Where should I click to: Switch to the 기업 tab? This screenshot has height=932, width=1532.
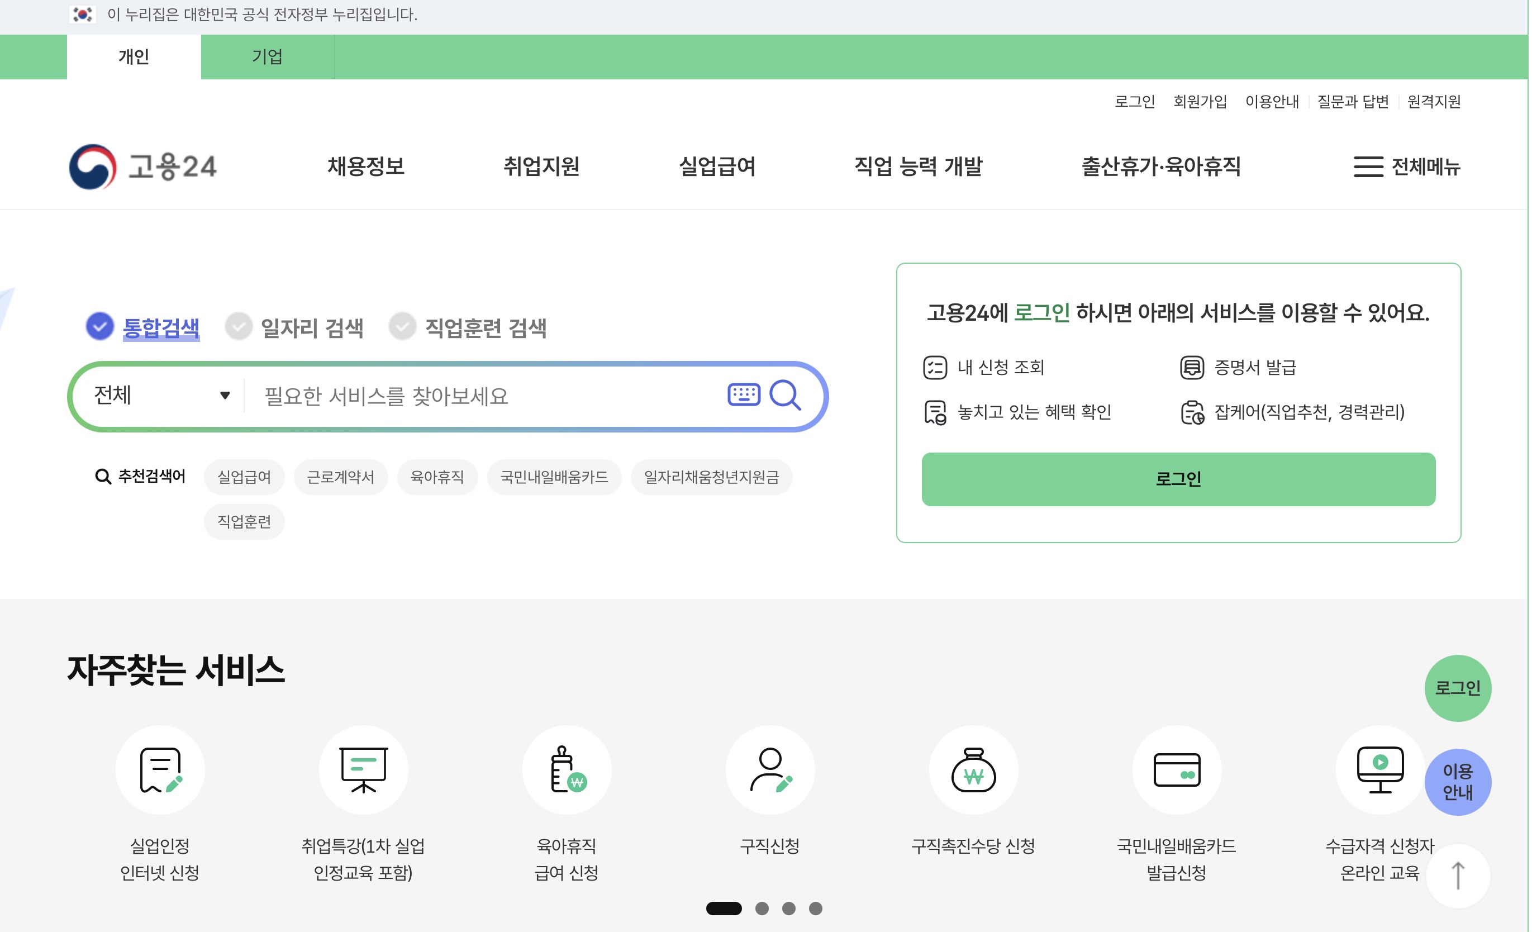coord(268,56)
